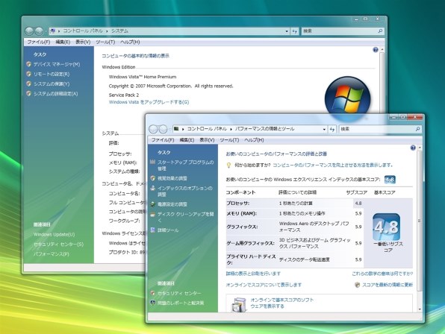Click shield icon beside デバイス マネージャ
445x334 pixels.
click(28, 64)
